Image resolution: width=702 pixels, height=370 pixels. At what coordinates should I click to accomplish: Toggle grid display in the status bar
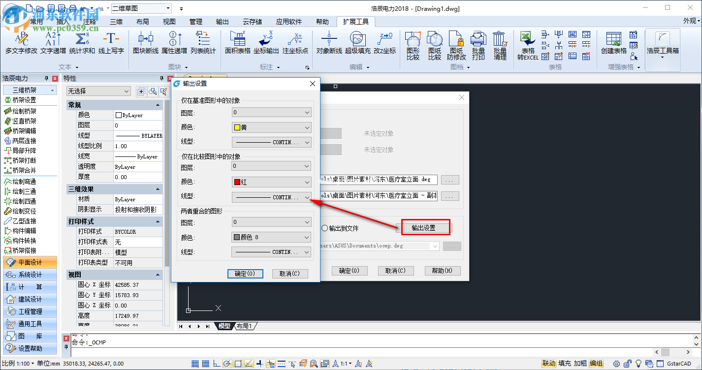point(206,364)
